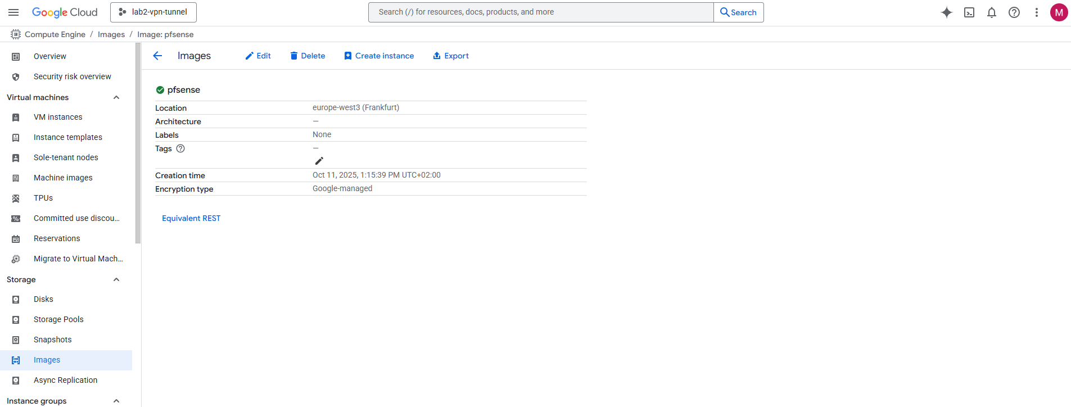
Task: Focus the resource search input field
Action: (x=541, y=12)
